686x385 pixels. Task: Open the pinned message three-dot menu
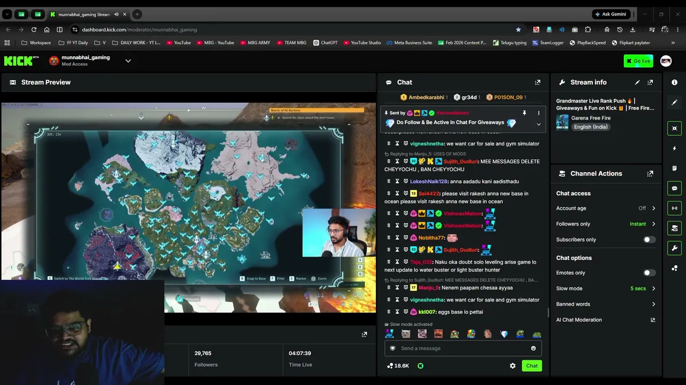539,113
